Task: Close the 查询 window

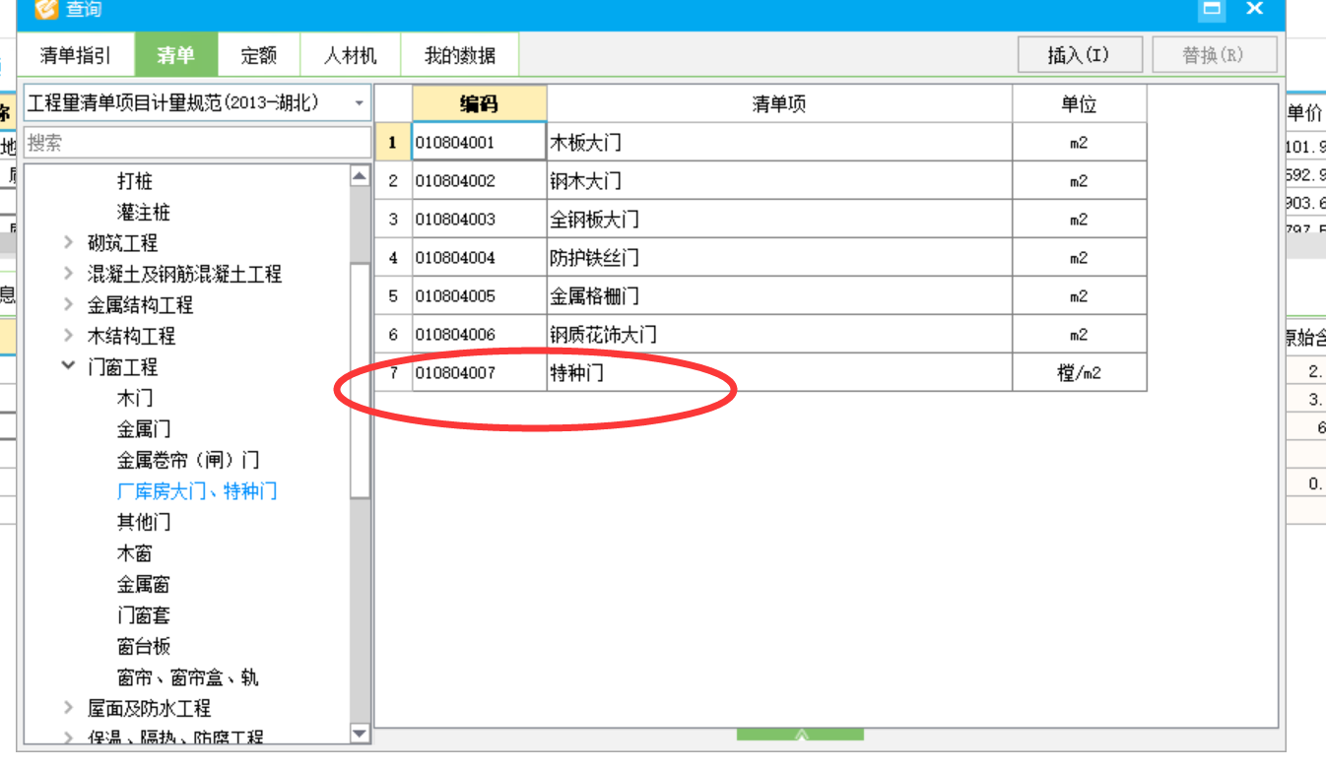Action: pos(1254,9)
